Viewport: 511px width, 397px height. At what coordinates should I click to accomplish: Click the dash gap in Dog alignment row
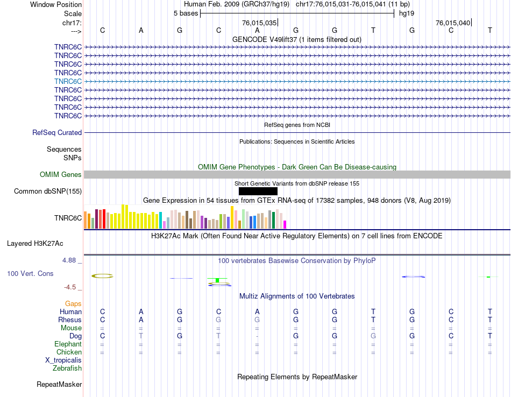point(257,336)
